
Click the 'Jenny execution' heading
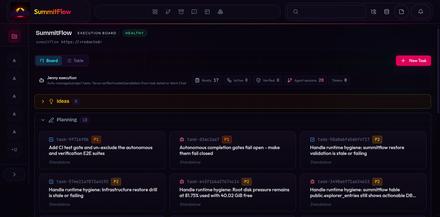pyautogui.click(x=62, y=78)
